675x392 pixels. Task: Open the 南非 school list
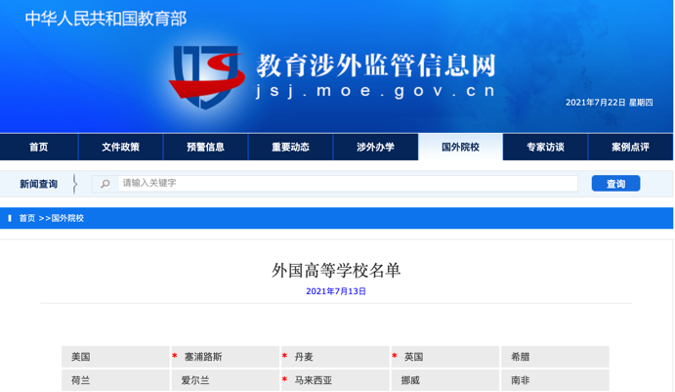[555, 380]
